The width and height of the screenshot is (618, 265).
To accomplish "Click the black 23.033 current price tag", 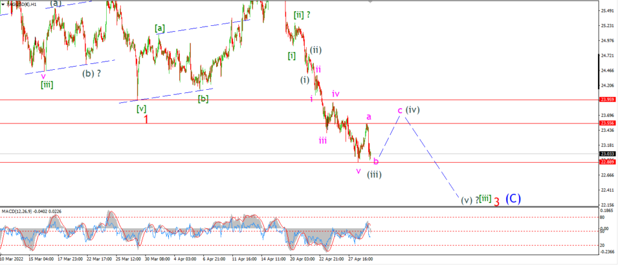I will (607, 154).
